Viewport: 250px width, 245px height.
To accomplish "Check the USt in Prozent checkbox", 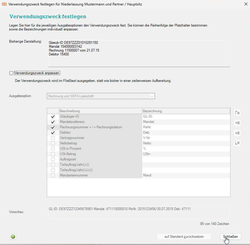I will (53, 149).
